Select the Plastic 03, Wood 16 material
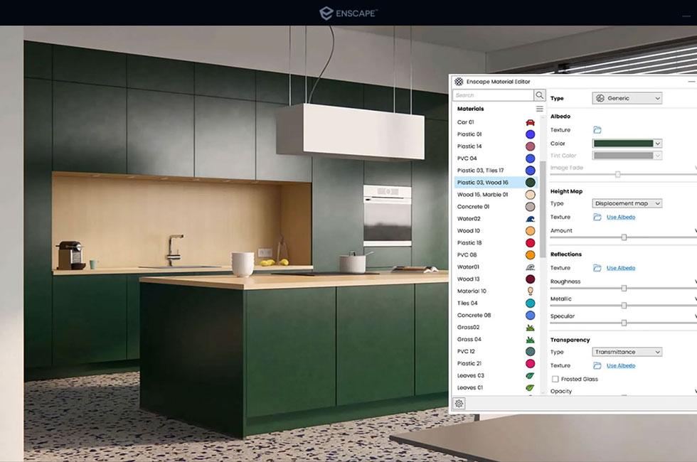The image size is (697, 462). [496, 183]
